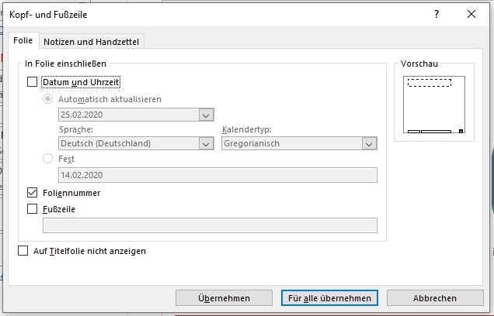Switch to the Folie tab
This screenshot has width=494, height=316.
[23, 41]
